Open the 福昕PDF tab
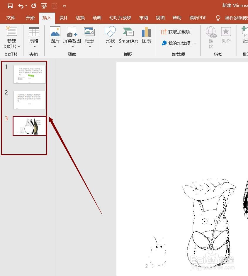248x276 pixels. [198, 18]
